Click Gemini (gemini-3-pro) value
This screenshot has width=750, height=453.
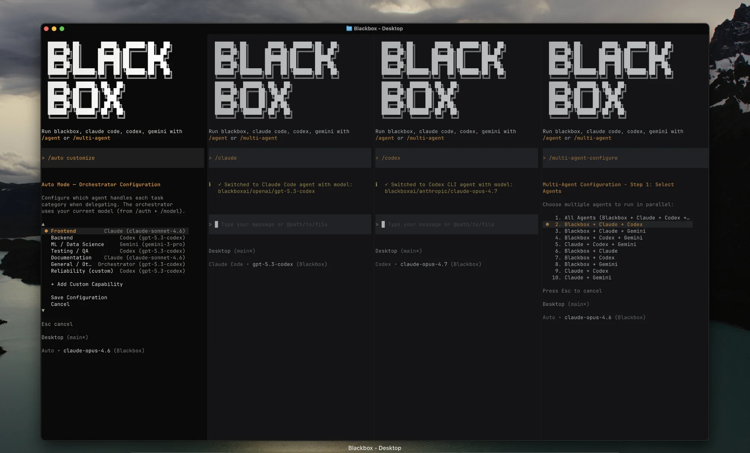152,244
